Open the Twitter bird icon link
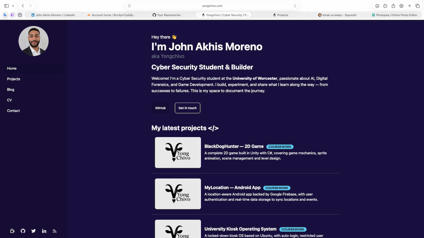424x238 pixels. click(33, 231)
